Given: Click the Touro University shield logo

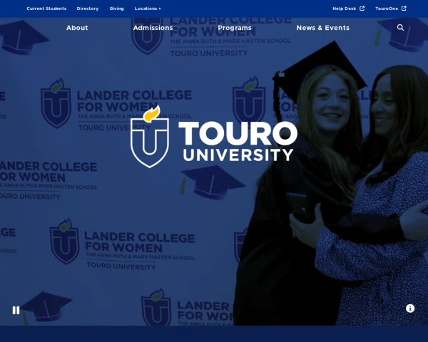Looking at the screenshot, I should [150, 137].
